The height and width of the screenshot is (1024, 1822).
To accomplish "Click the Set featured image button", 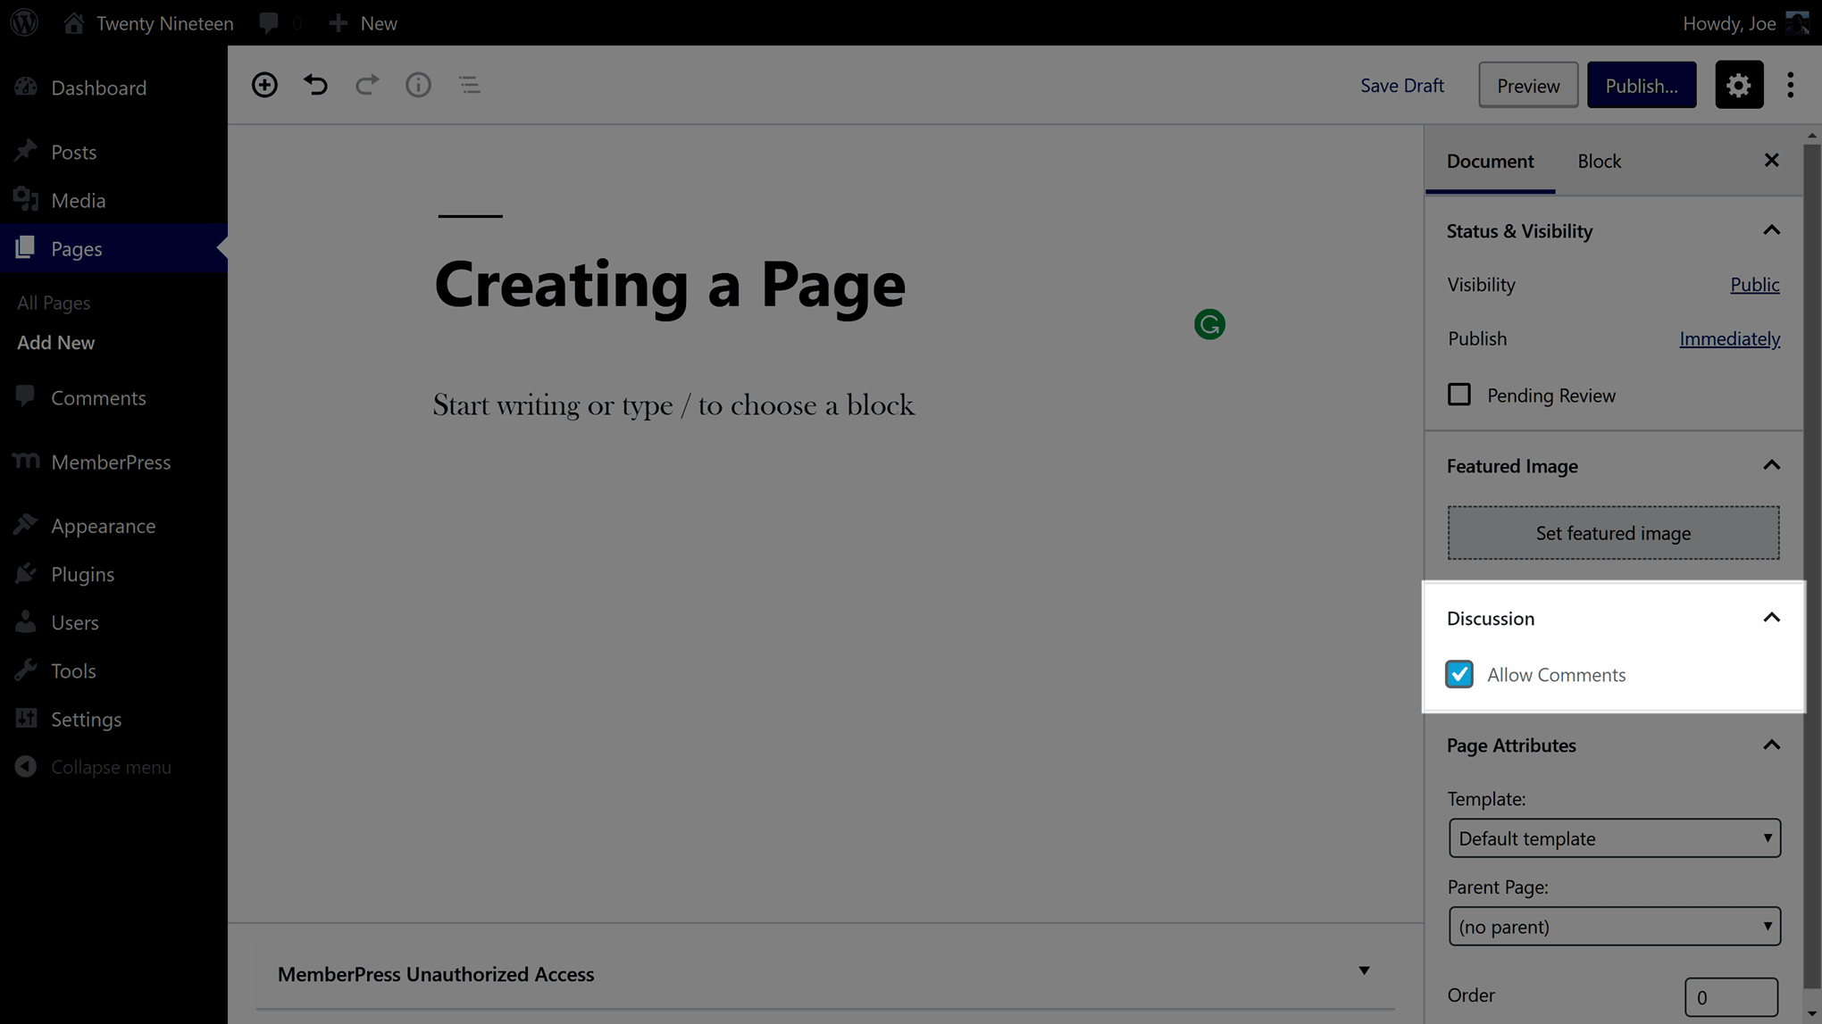I will pos(1613,533).
